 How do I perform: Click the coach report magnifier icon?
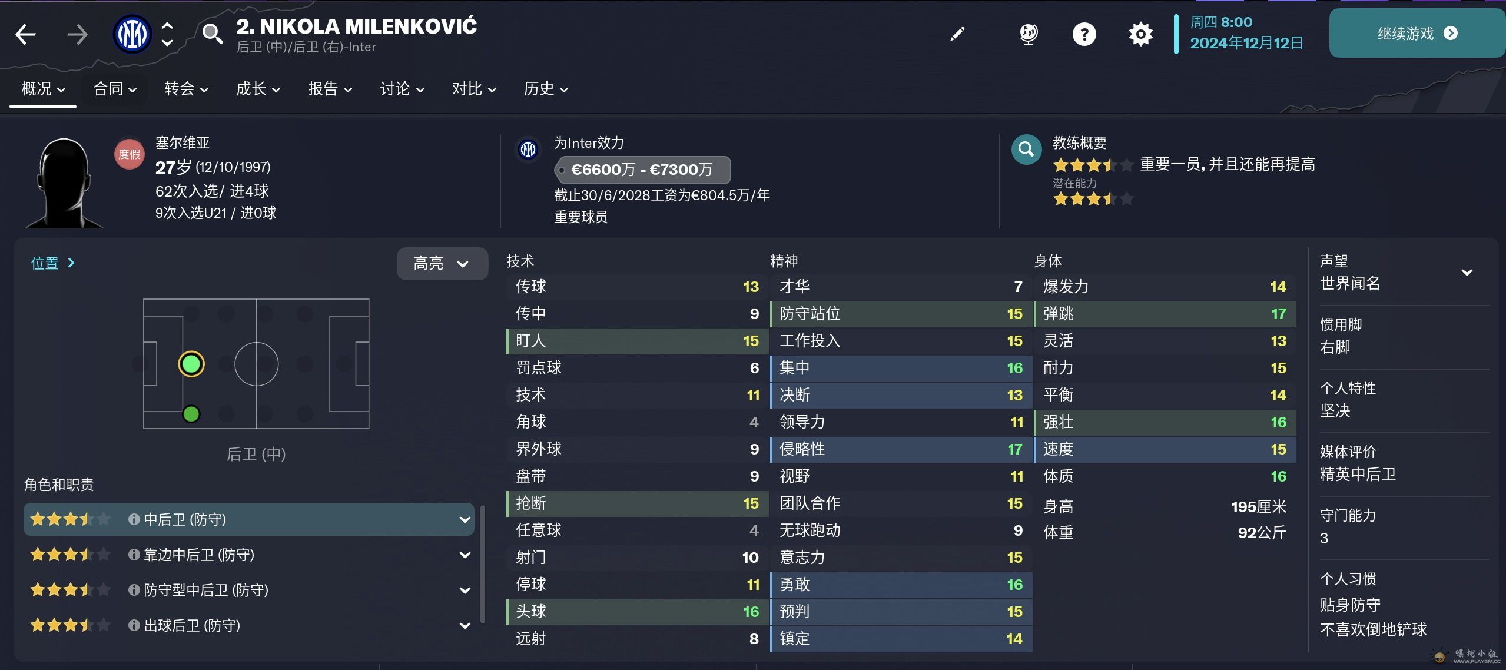[1026, 150]
